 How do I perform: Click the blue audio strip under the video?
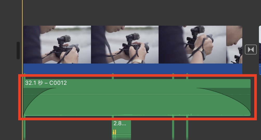click(133, 69)
